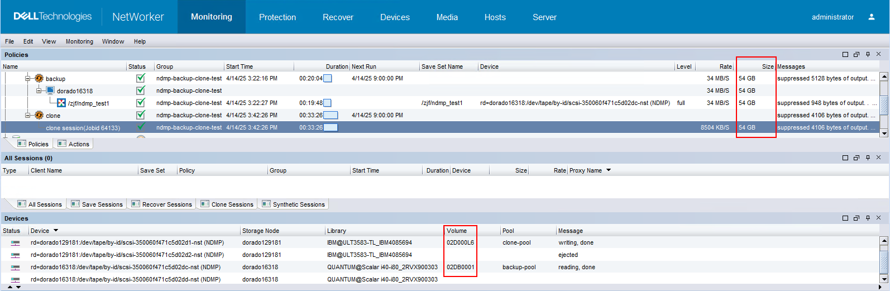Open the Device column sort dropdown arrow

[x=56, y=231]
